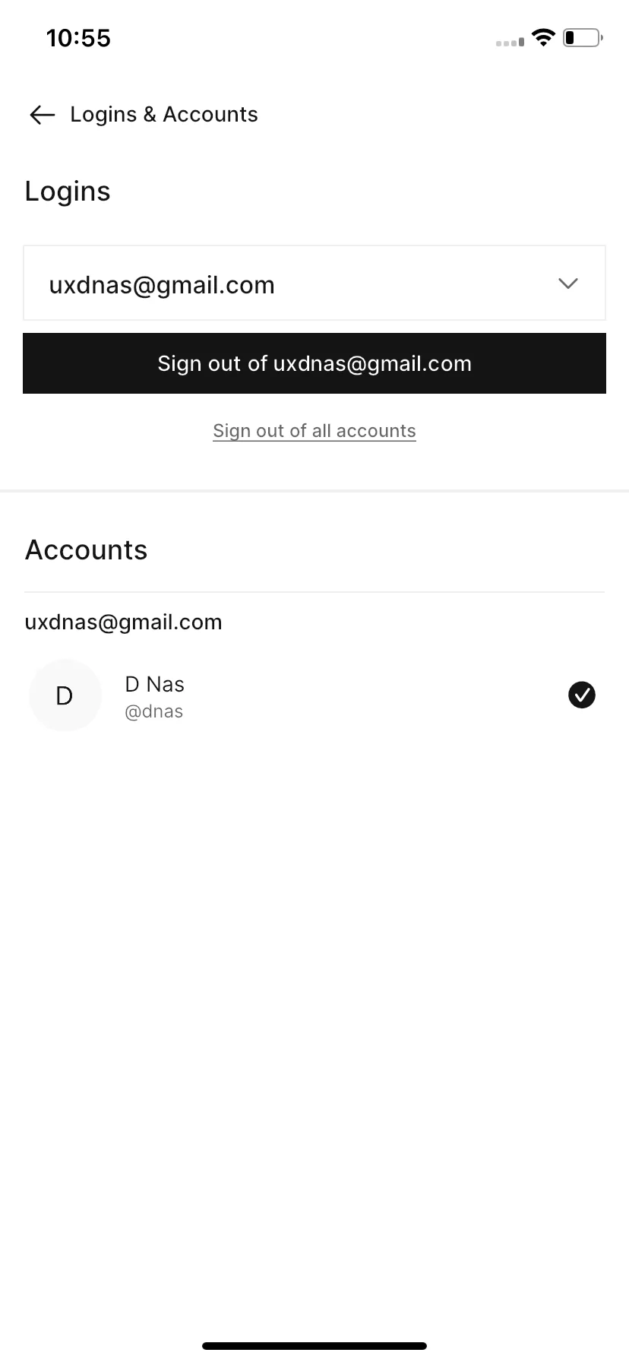Click the Sign out of all accounts link
This screenshot has height=1362, width=629.
314,431
